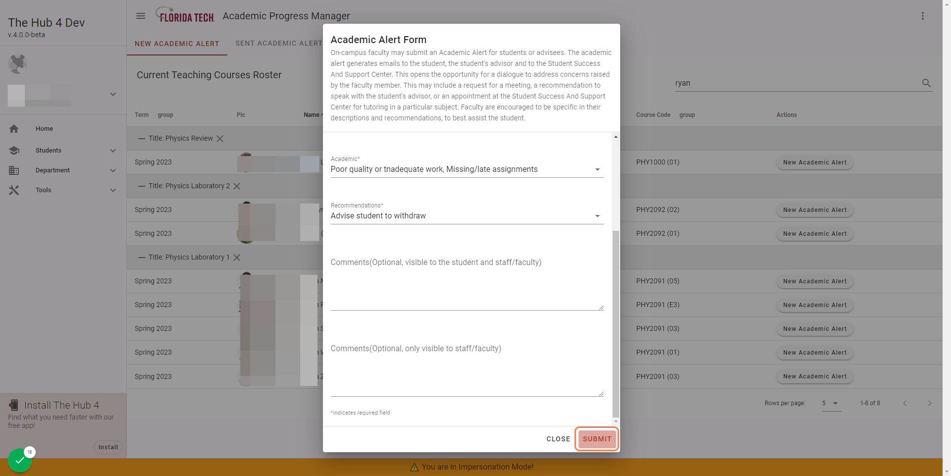Switch to New Academic Alert tab
Screen dimensions: 951x476
coord(177,44)
